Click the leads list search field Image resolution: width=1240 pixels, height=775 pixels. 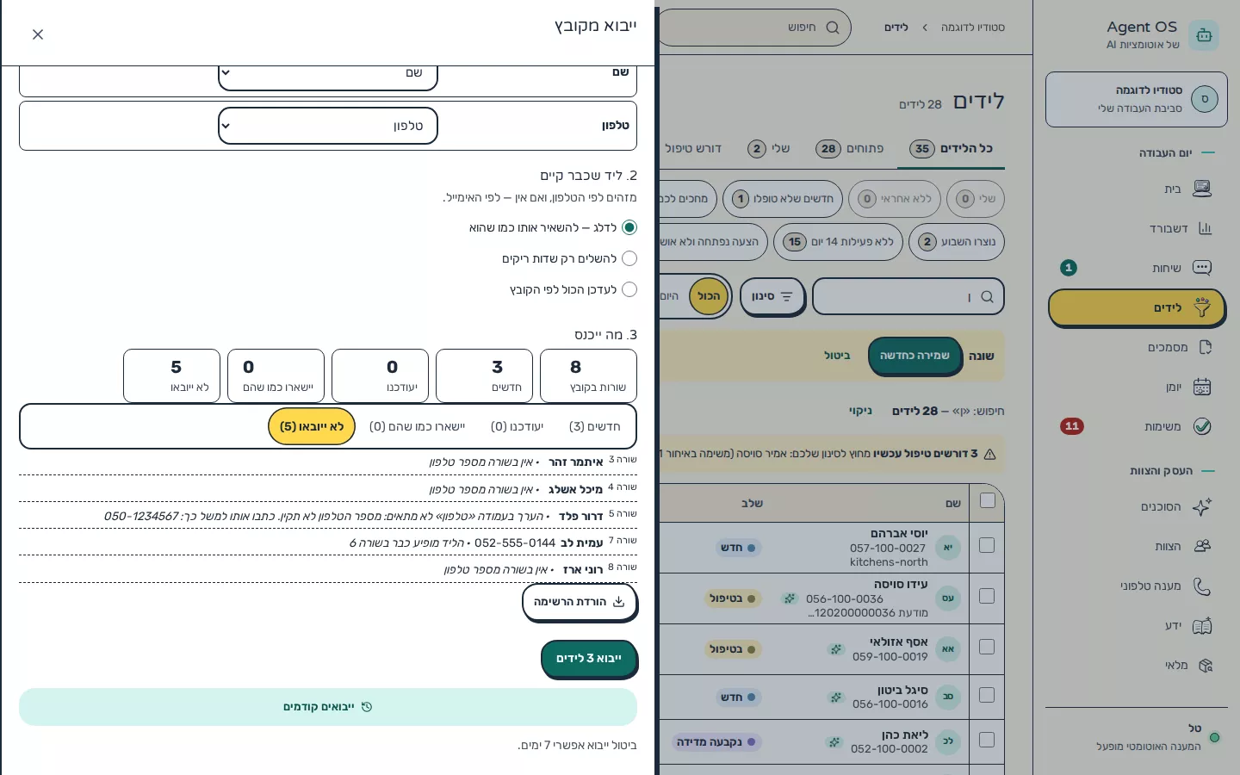point(908,296)
